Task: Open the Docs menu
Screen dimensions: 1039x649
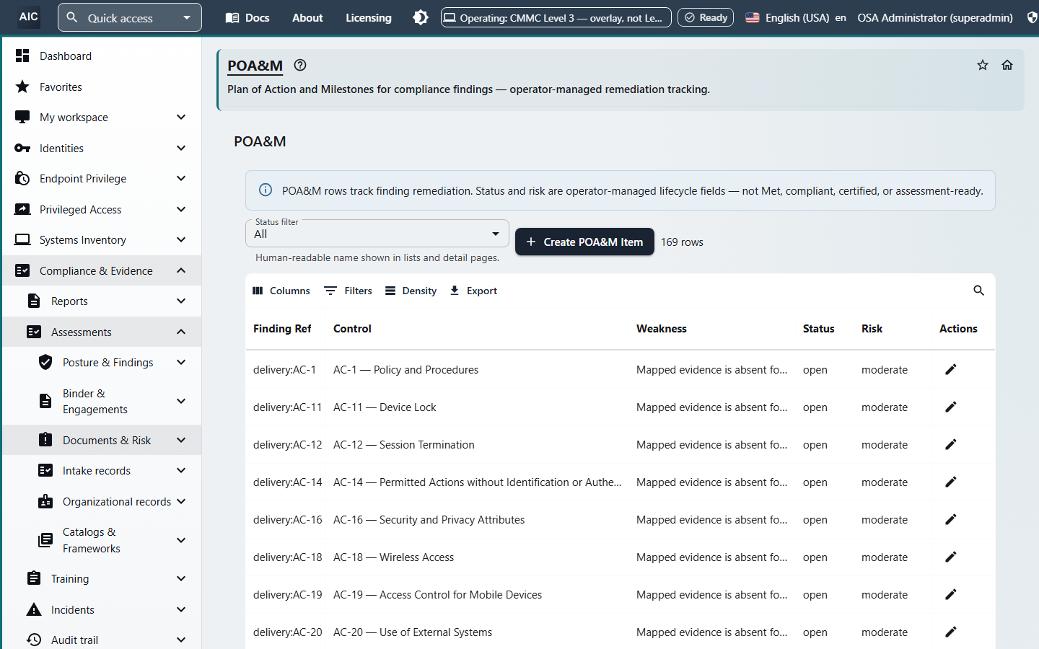Action: click(247, 17)
